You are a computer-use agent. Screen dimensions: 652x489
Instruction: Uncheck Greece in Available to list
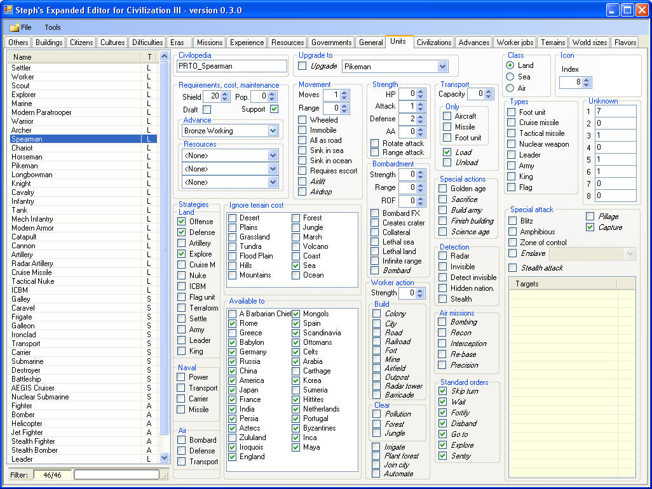tap(233, 333)
